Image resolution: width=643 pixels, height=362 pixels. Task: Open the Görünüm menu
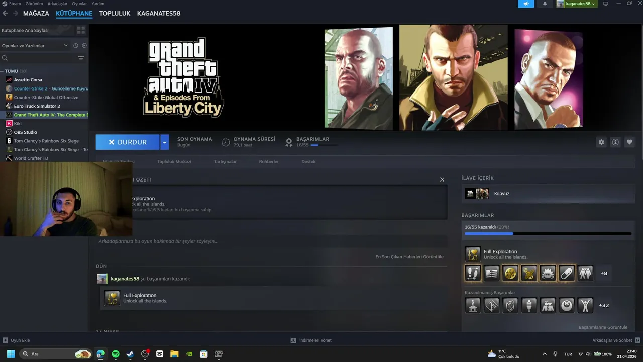[34, 4]
